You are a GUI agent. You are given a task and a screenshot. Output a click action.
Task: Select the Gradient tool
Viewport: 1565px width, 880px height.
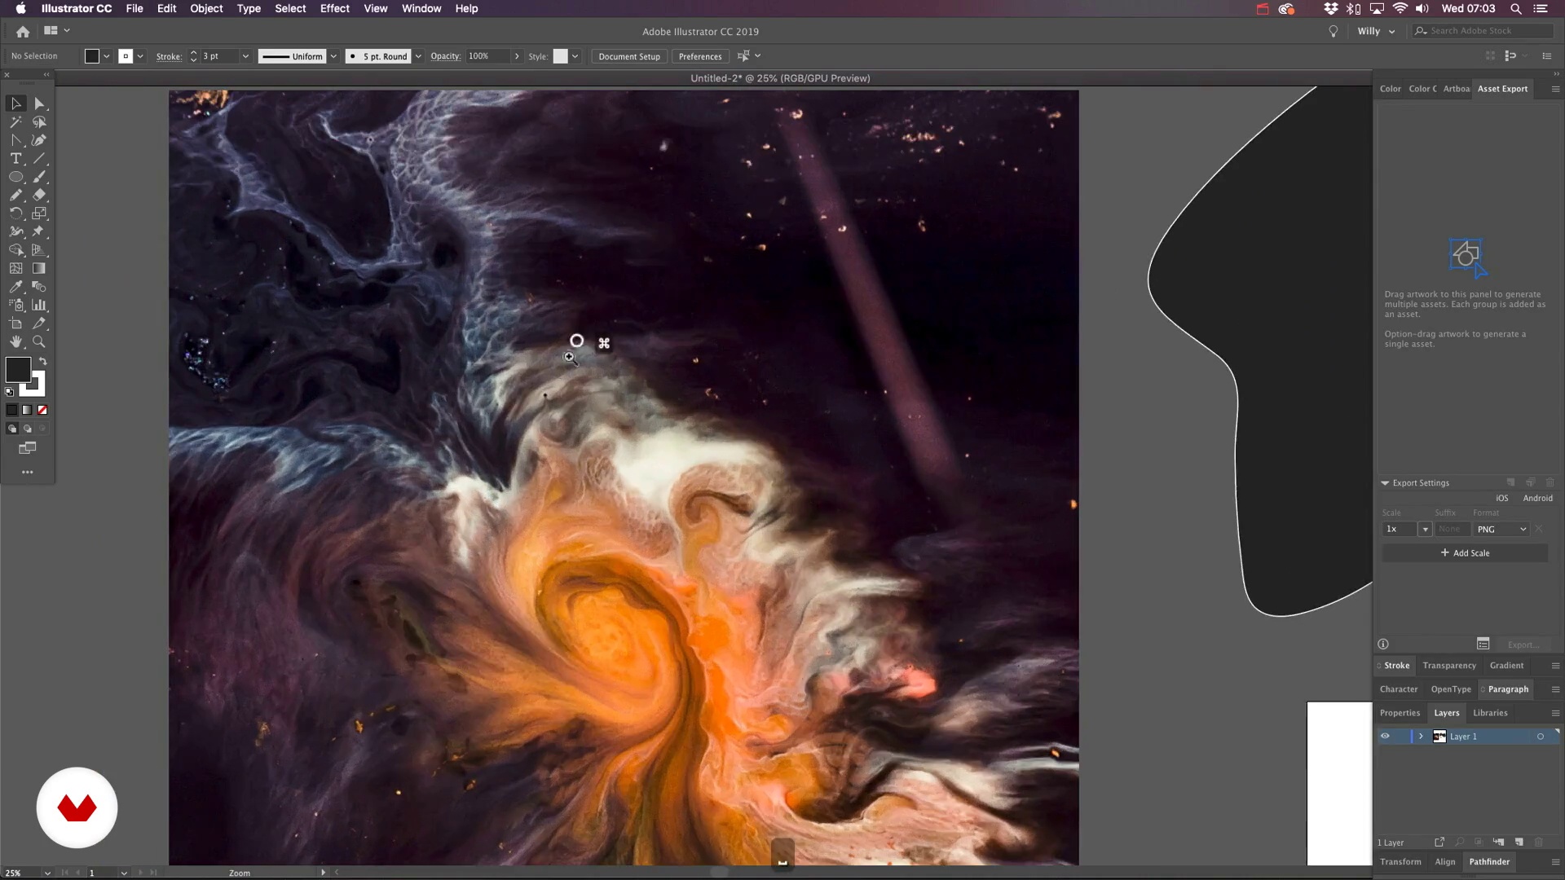[x=39, y=268]
